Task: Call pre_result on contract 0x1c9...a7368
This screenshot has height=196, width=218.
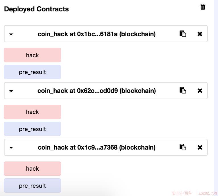Action: point(32,185)
